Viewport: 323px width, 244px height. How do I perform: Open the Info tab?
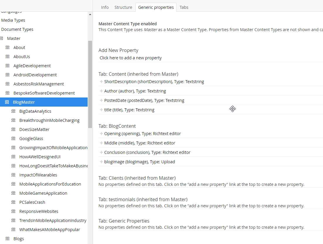coord(105,7)
